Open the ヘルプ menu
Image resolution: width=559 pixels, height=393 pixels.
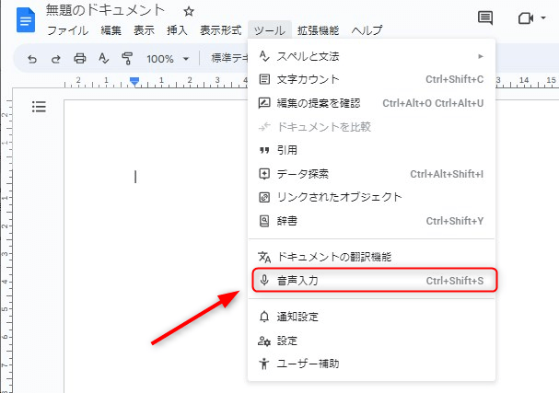tap(367, 30)
